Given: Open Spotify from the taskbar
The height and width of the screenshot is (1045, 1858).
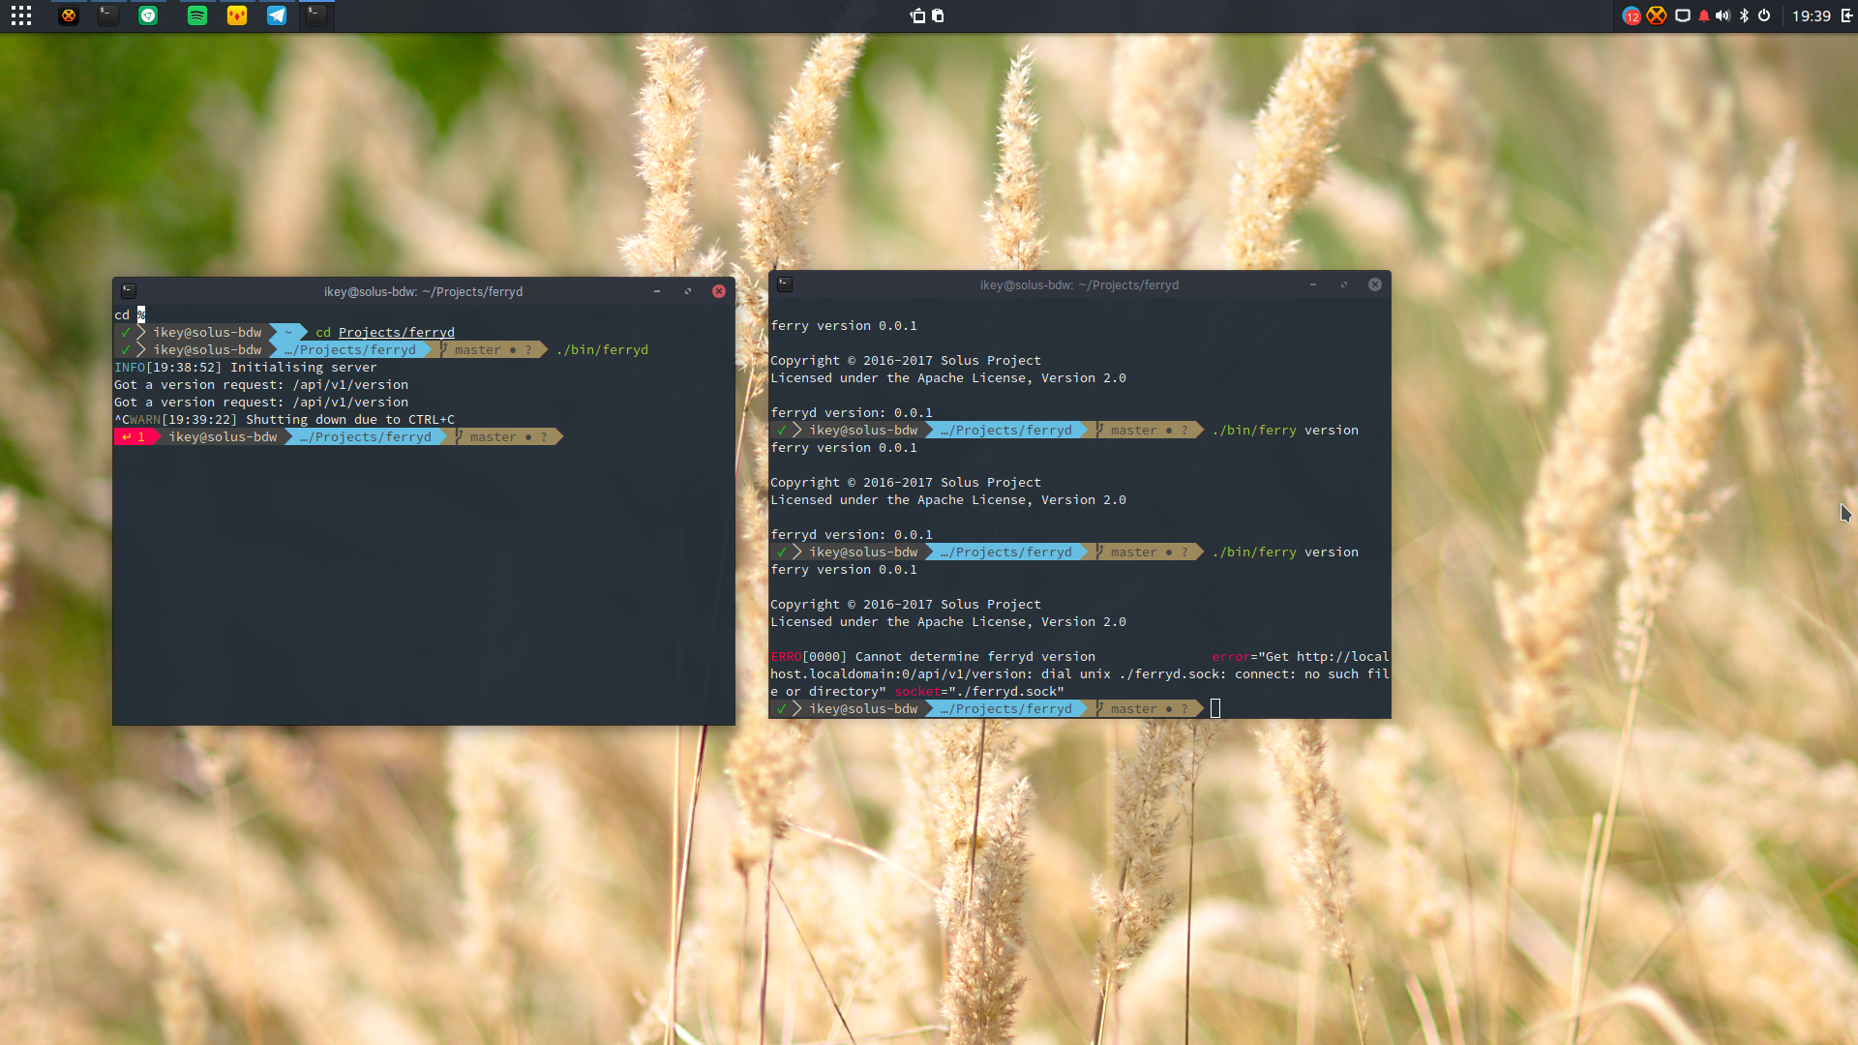Looking at the screenshot, I should (x=197, y=15).
